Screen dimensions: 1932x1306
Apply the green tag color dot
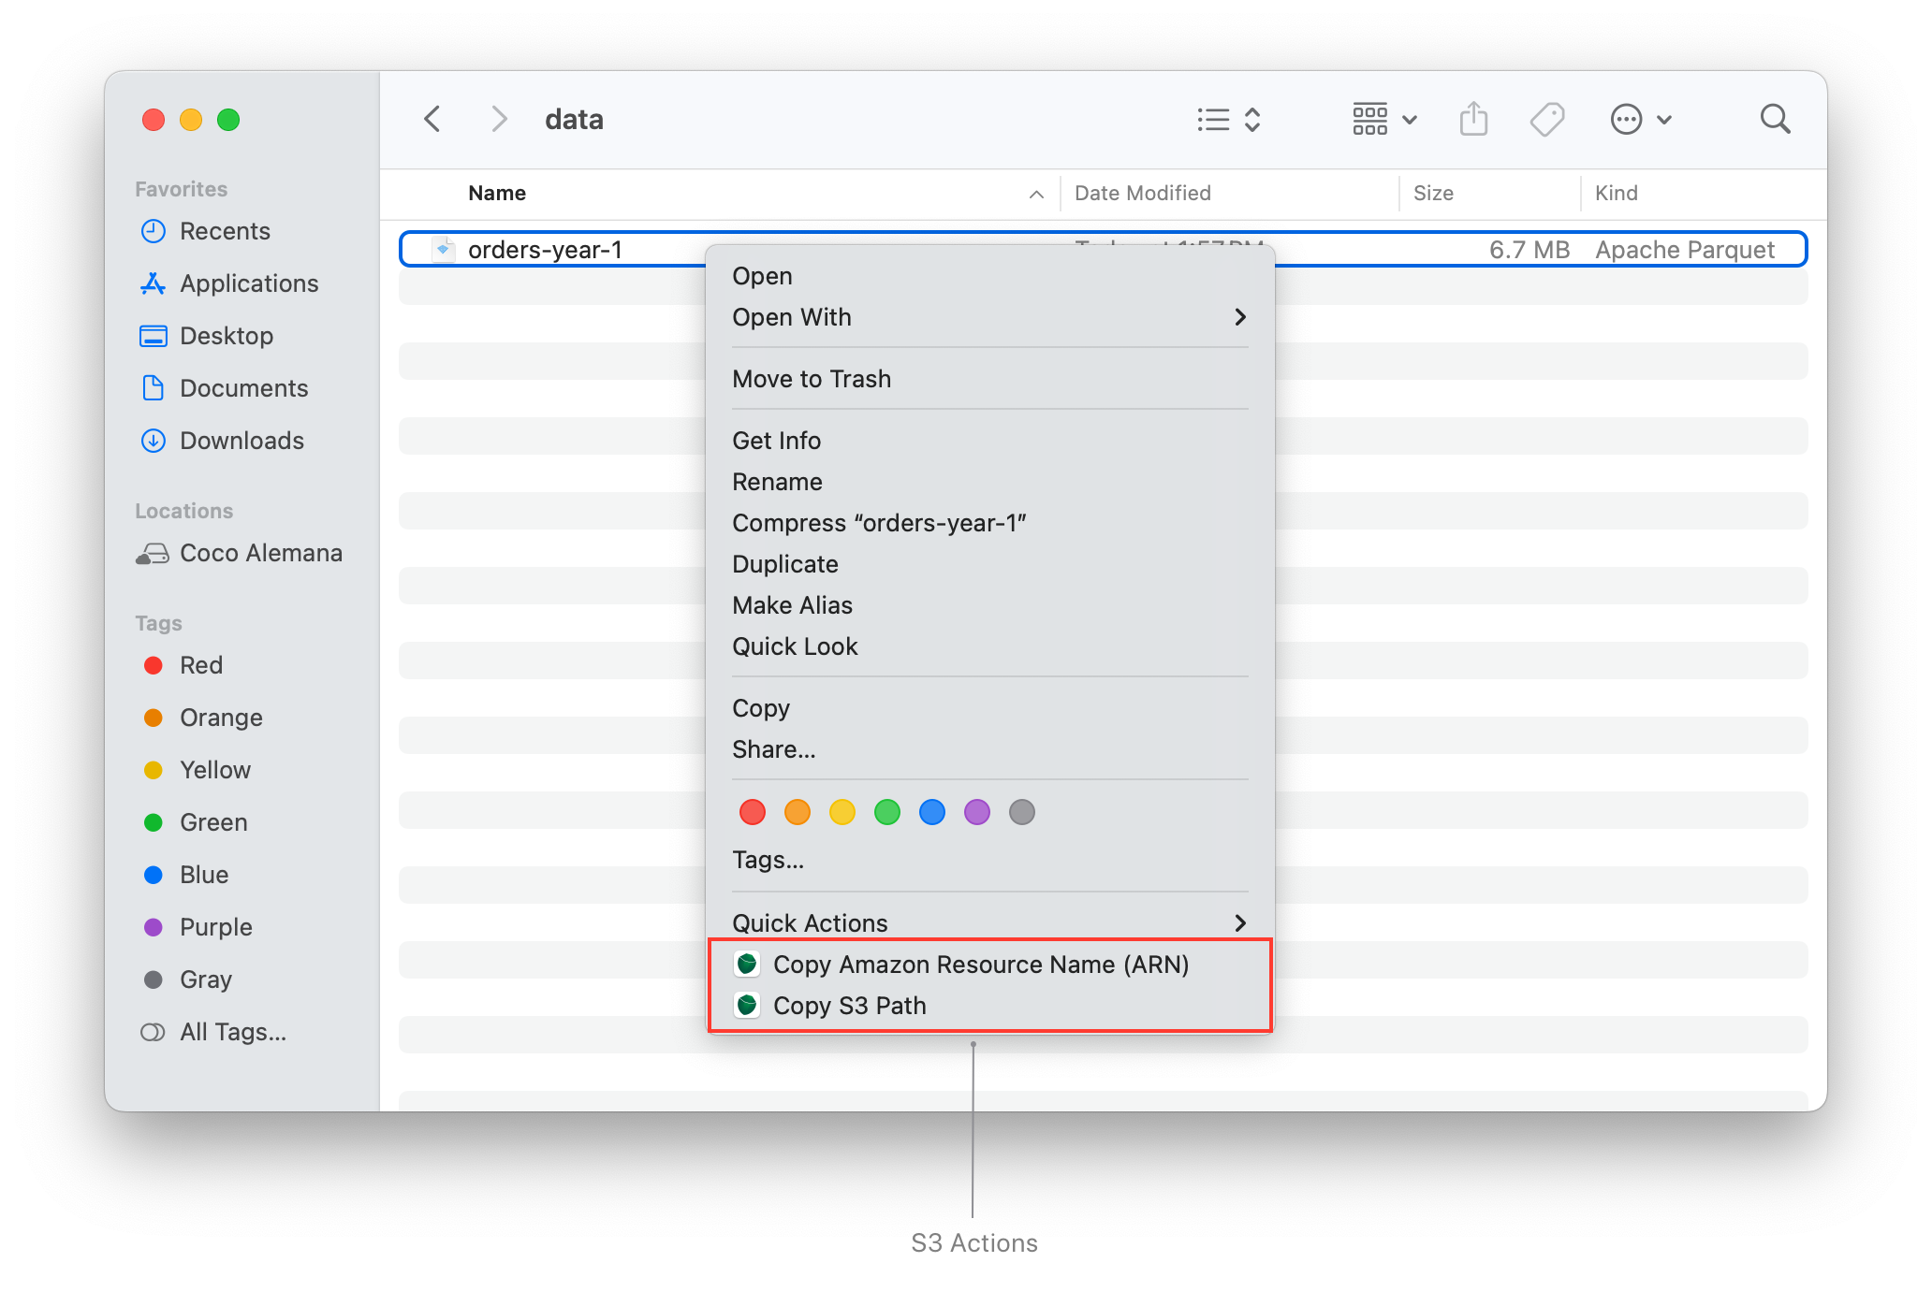coord(886,812)
